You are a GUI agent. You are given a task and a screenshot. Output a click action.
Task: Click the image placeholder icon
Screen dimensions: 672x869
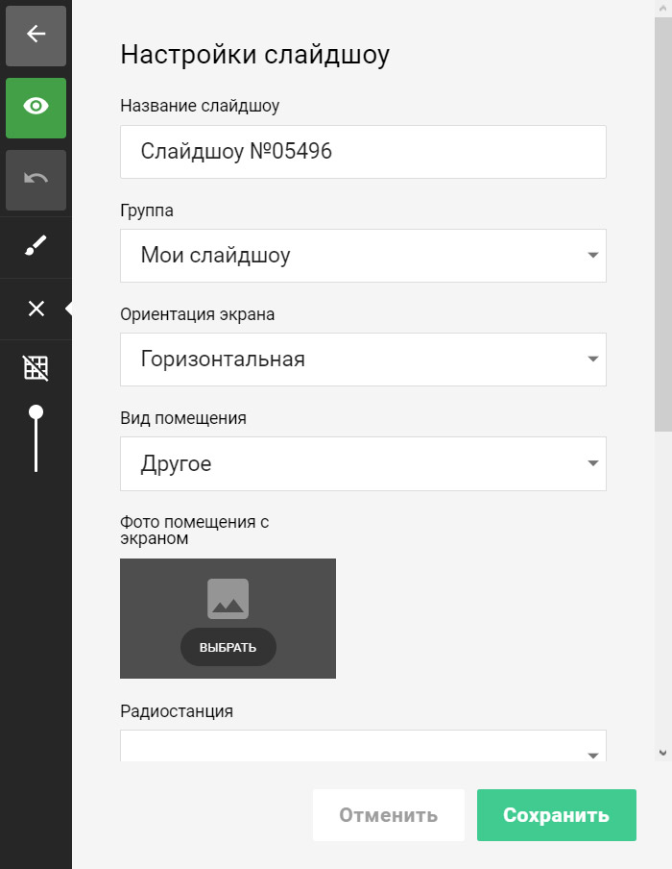click(x=228, y=598)
